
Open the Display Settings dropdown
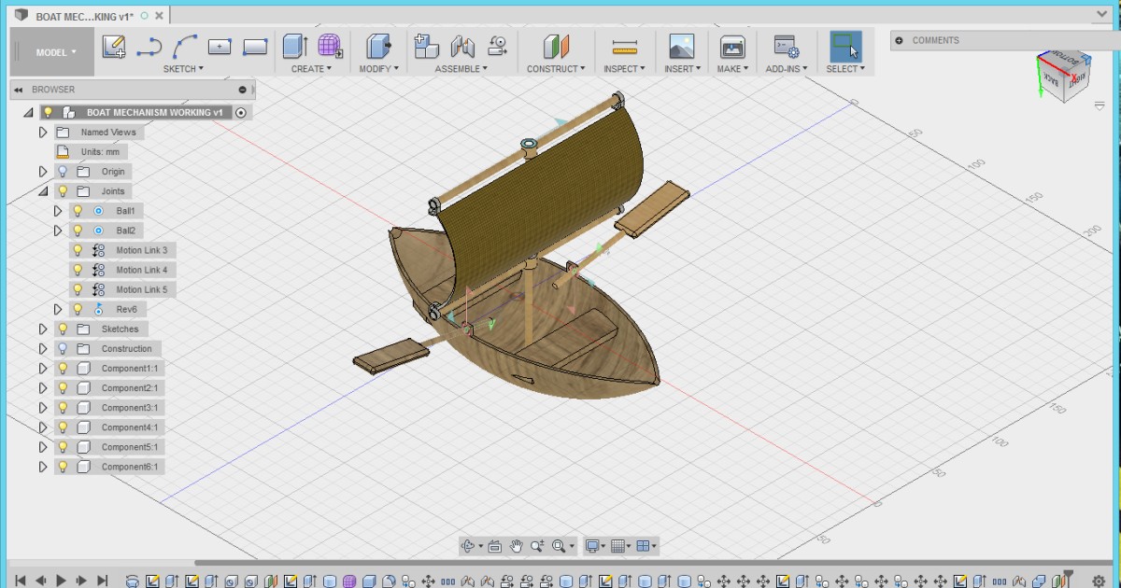(x=590, y=546)
